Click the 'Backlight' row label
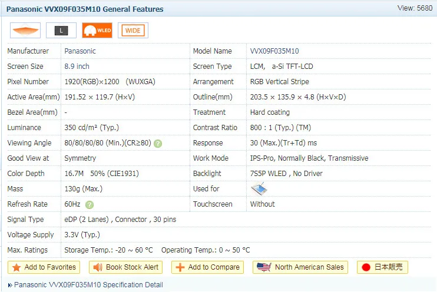Viewport: 437px width, 292px height. [207, 174]
